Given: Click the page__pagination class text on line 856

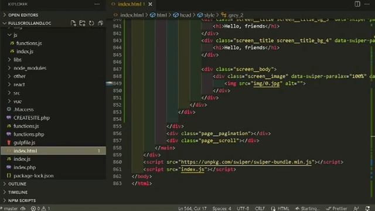Looking at the screenshot, I should click(x=225, y=133).
